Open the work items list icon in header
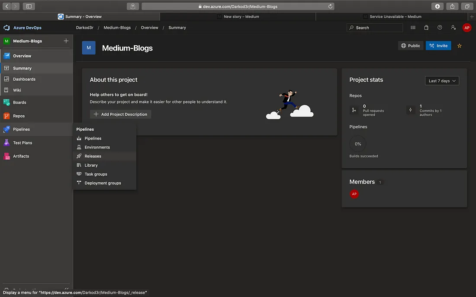 (413, 28)
